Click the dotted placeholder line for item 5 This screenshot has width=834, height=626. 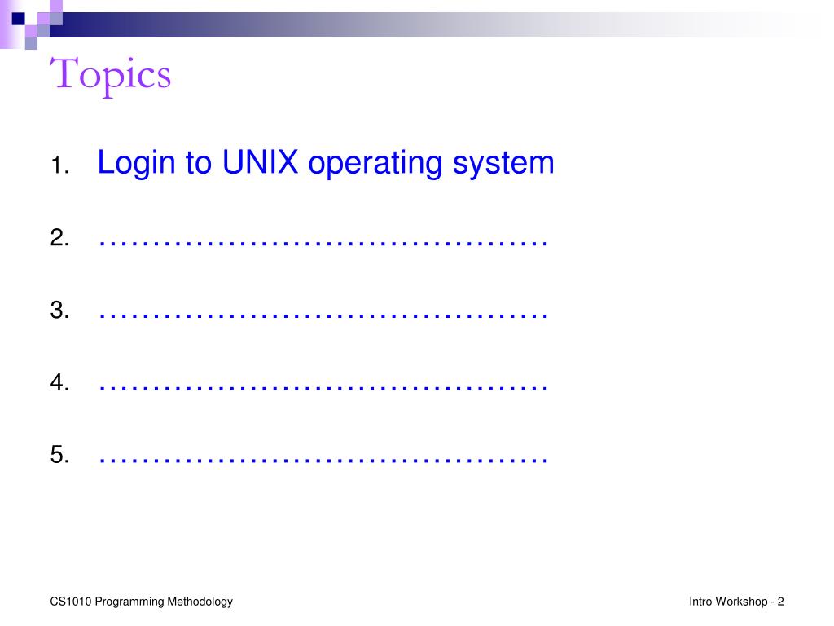tap(323, 461)
